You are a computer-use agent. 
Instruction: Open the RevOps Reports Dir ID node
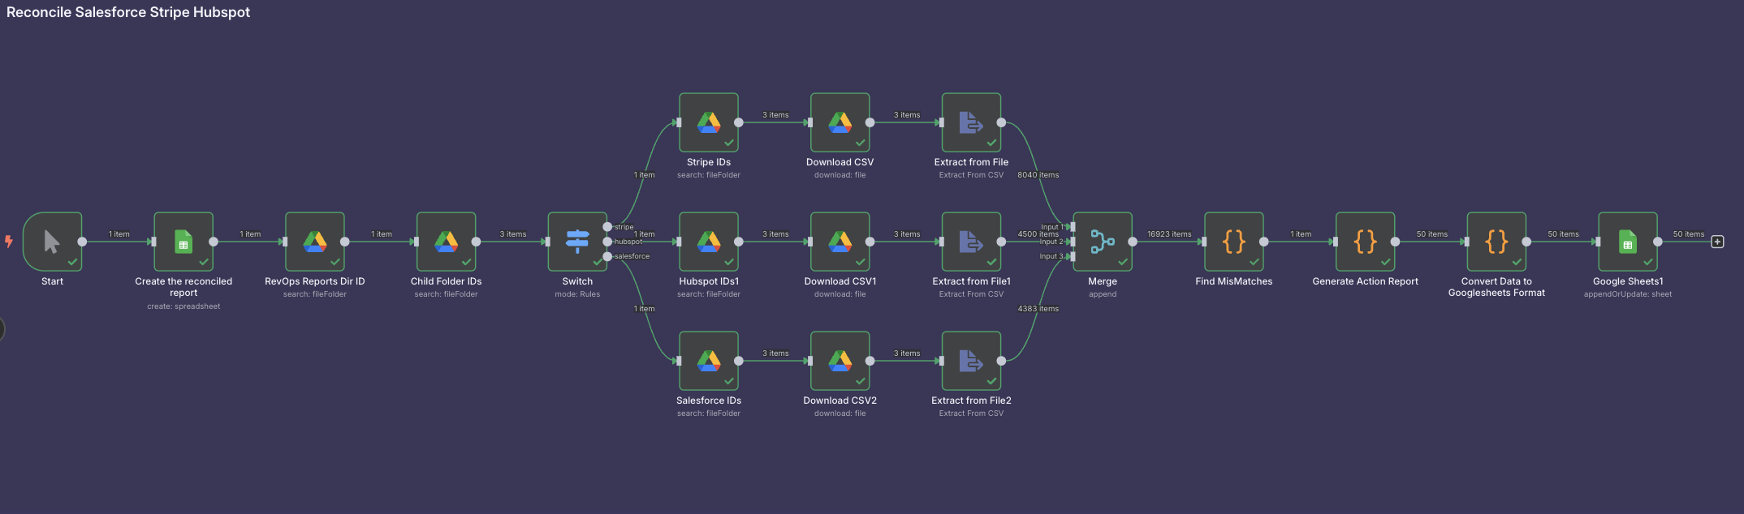[x=315, y=242]
